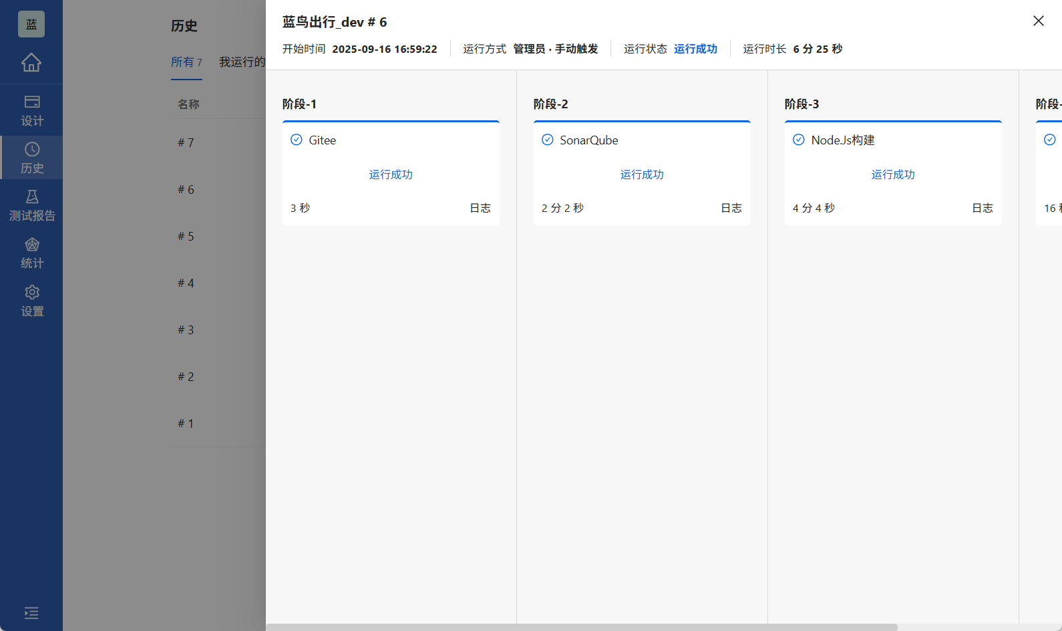Image resolution: width=1062 pixels, height=631 pixels.
Task: Click the Gitee success check icon
Action: [x=297, y=140]
